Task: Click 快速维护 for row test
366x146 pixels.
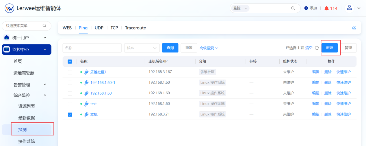Action: [x=343, y=104]
